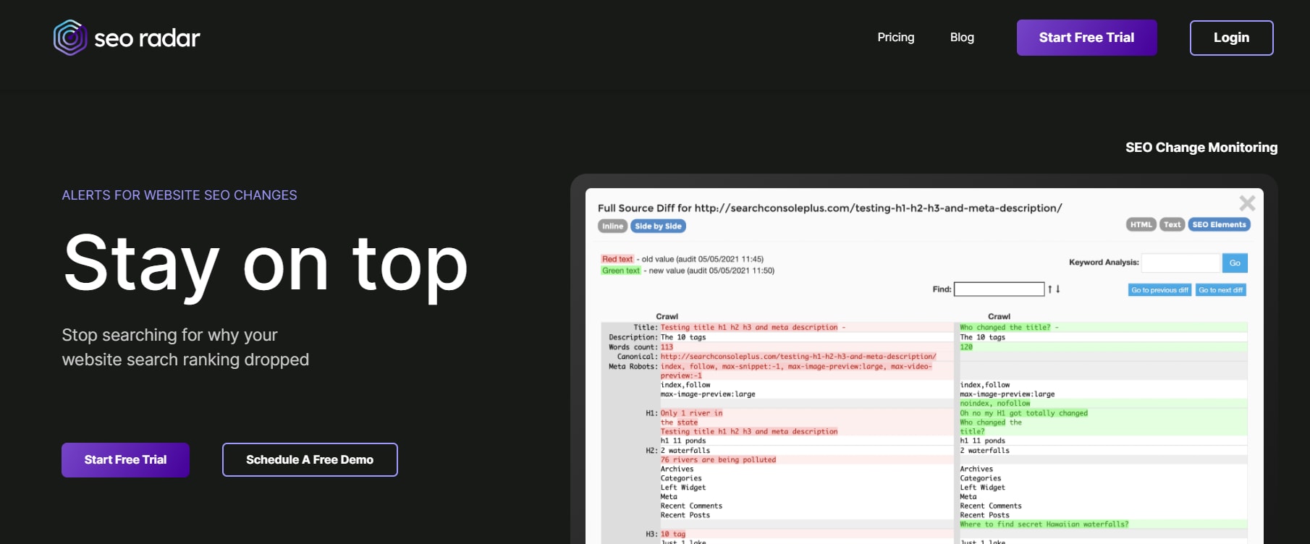Open the Blog page
This screenshot has height=544, width=1310.
(x=962, y=38)
